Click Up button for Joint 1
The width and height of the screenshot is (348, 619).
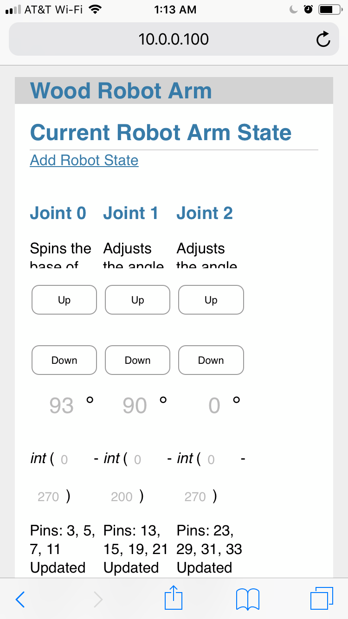click(x=137, y=300)
